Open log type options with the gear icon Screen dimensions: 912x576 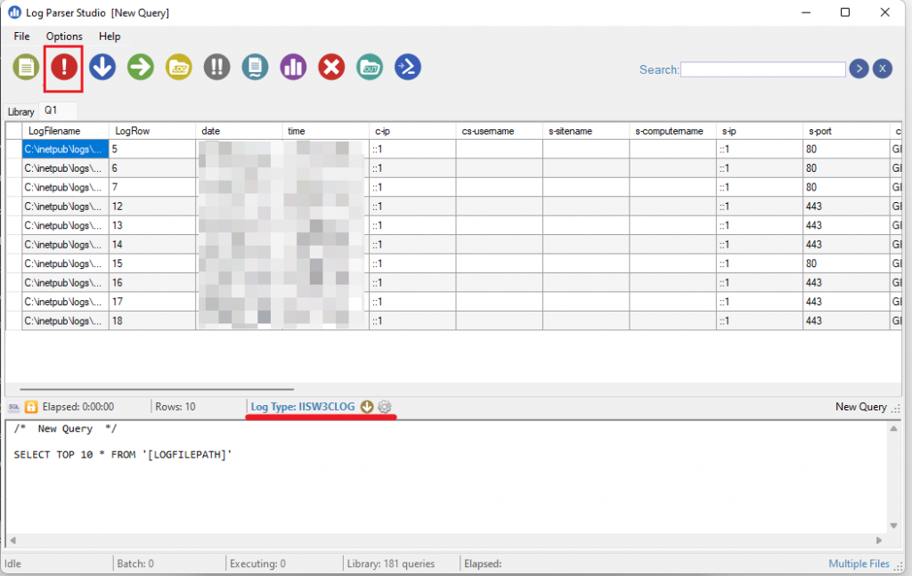tap(385, 407)
